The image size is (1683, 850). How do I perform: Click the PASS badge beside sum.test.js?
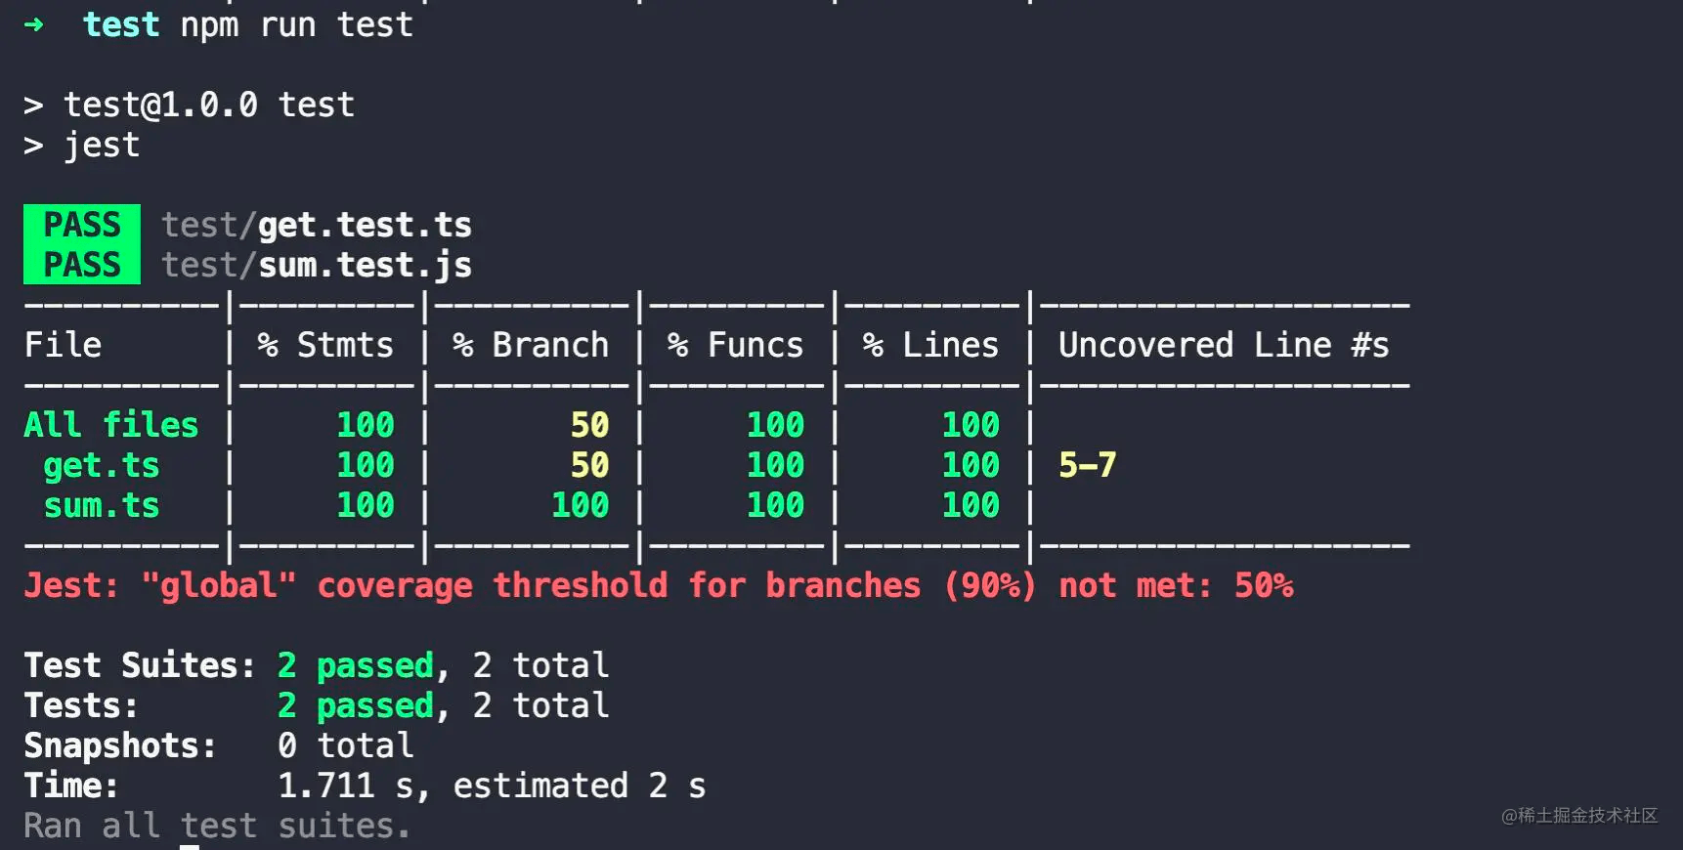[82, 265]
